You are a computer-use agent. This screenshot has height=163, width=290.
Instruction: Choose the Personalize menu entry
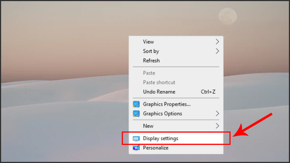156,148
